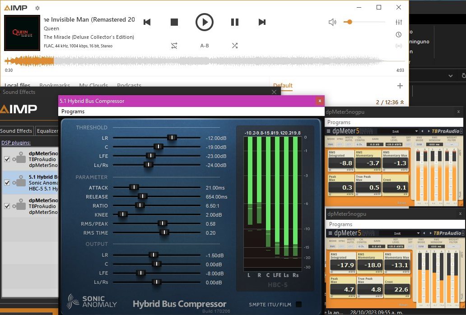Viewport: 466px width, 315px height.
Task: Adjust the ATTACK slider knob
Action: (134, 187)
